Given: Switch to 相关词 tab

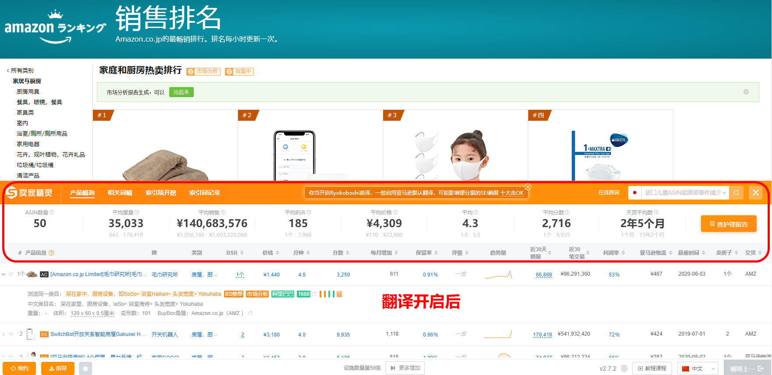Looking at the screenshot, I should coord(120,193).
